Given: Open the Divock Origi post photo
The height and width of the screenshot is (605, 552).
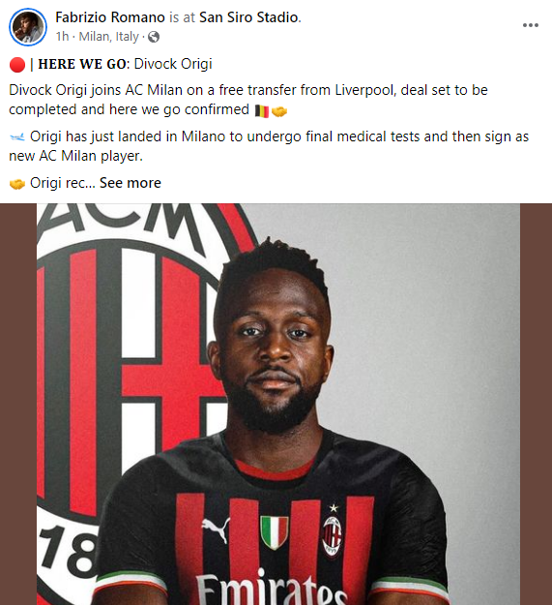Looking at the screenshot, I should pyautogui.click(x=278, y=404).
